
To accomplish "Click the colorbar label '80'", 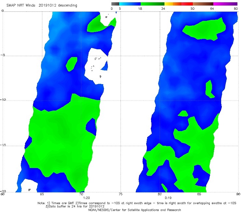I will click(x=236, y=9).
